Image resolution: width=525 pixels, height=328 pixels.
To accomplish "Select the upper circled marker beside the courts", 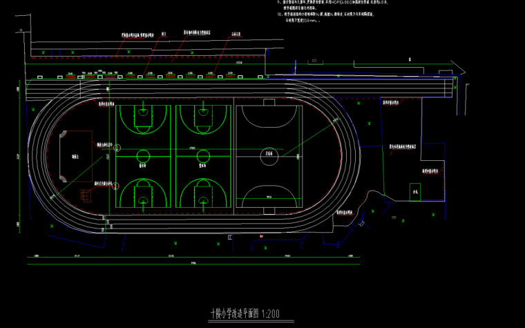I will pos(115,148).
